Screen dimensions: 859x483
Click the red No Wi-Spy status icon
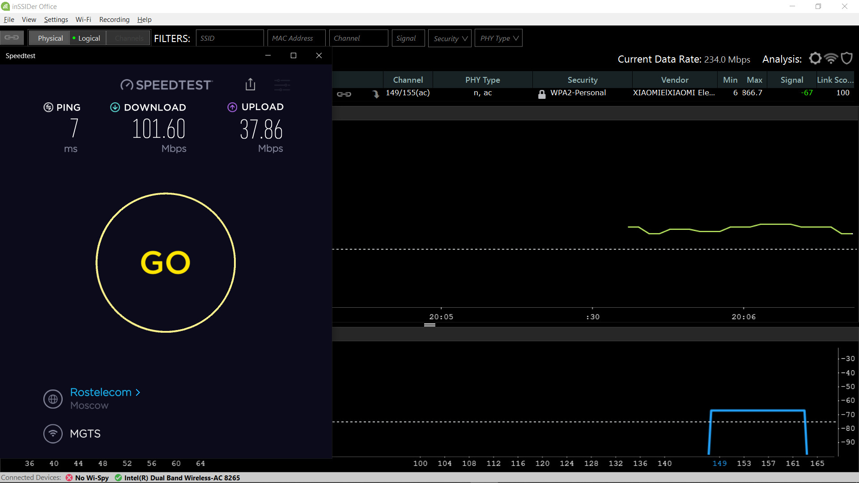69,478
